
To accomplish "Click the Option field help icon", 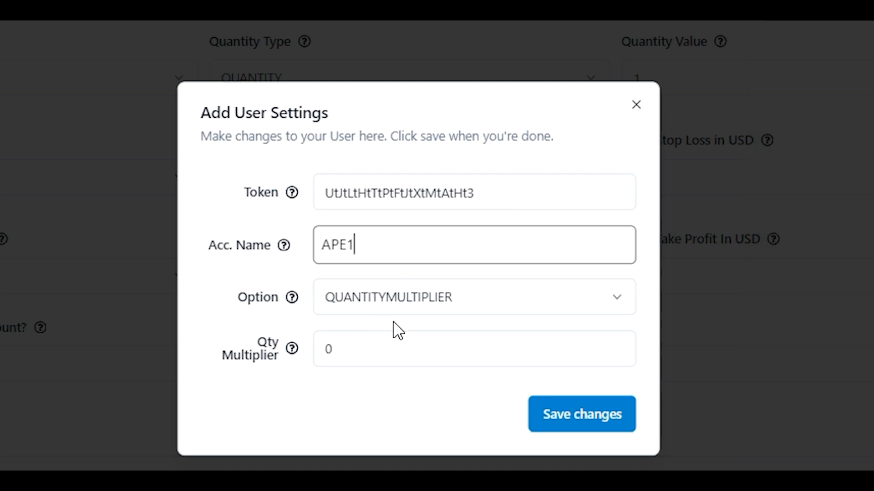I will 292,297.
